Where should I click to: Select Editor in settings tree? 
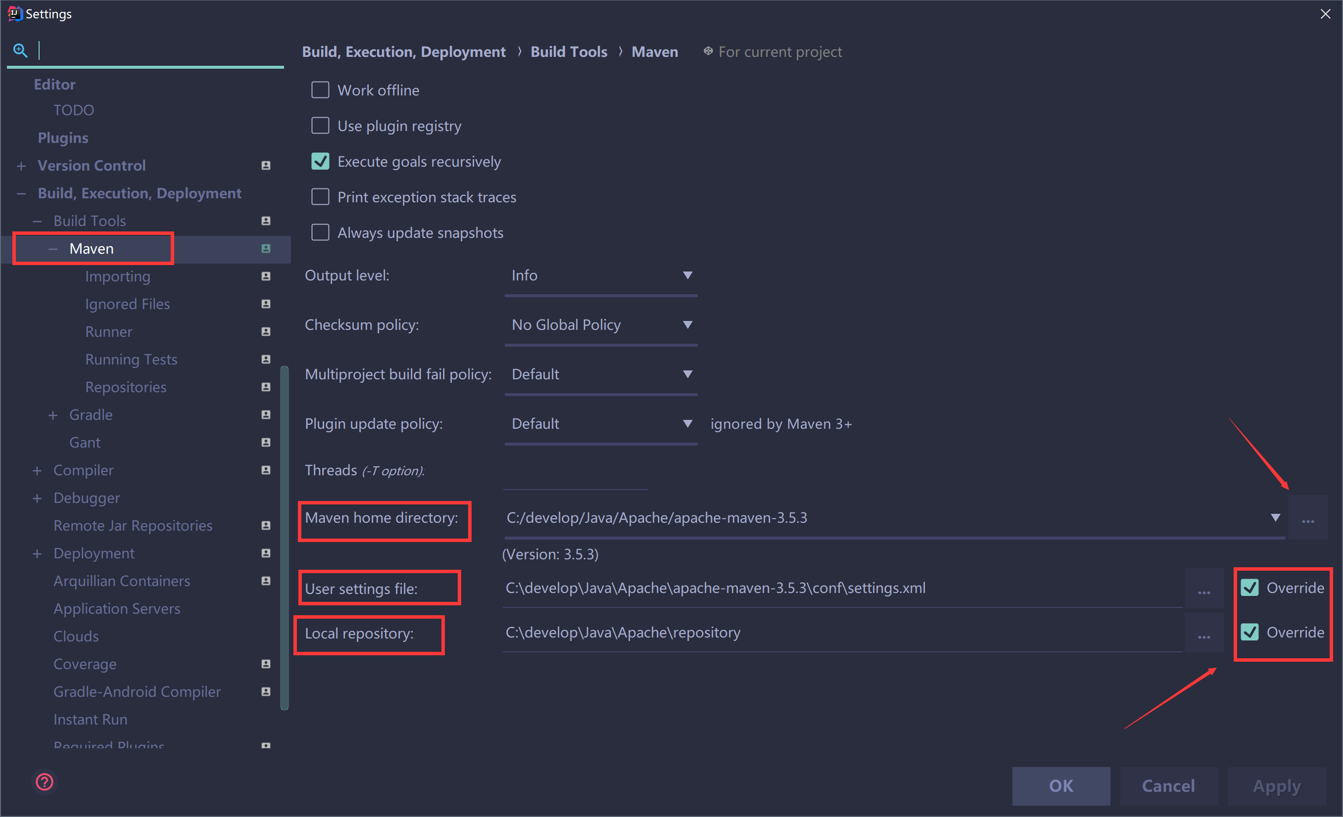[x=54, y=85]
